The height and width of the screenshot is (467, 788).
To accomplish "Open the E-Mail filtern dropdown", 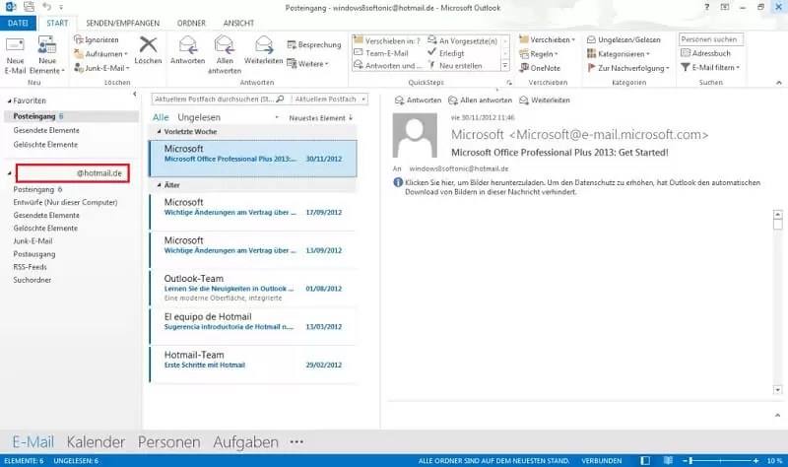I will point(710,67).
